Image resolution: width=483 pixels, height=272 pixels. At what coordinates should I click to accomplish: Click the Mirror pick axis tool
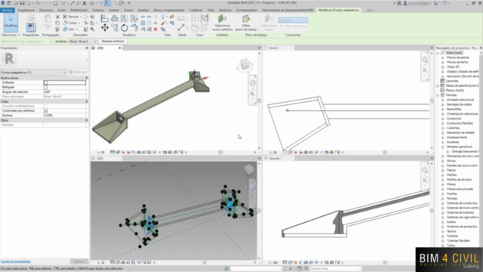point(125,18)
